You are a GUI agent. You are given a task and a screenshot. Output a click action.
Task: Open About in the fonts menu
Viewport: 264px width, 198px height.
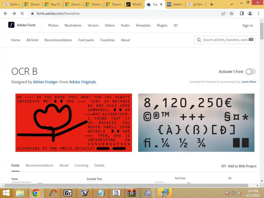coord(125,40)
